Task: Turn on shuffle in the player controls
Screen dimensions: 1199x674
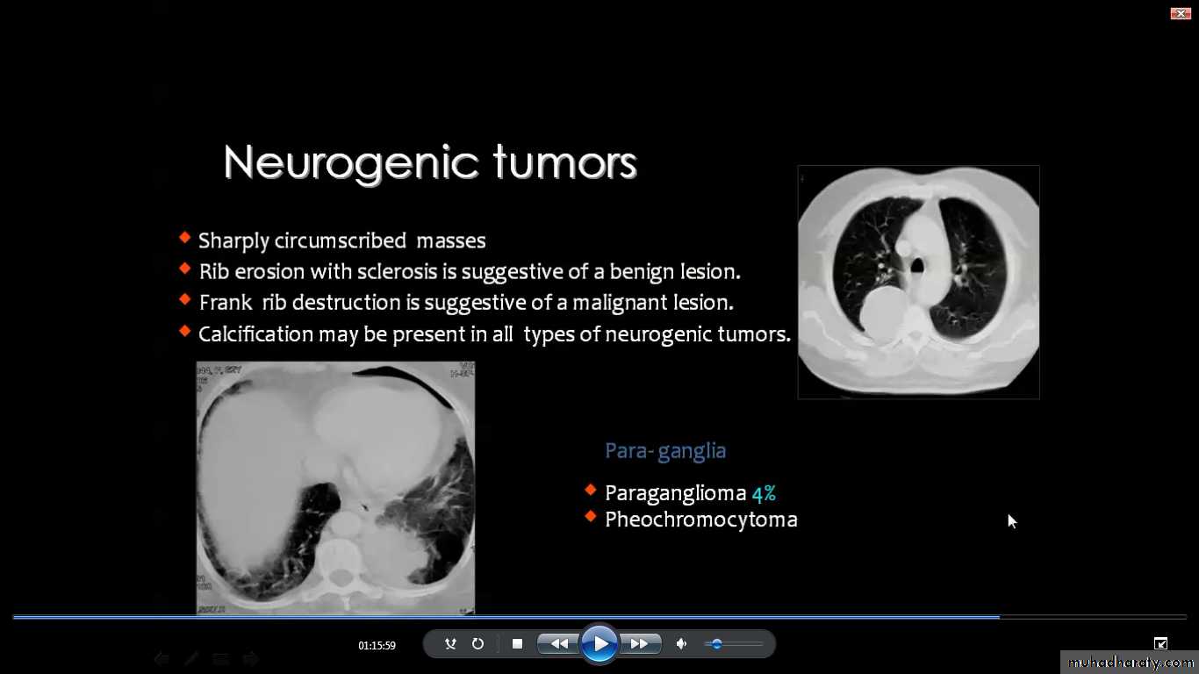Action: point(450,644)
